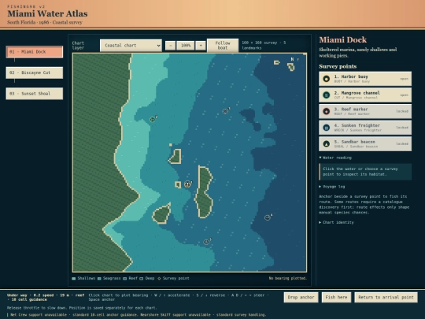Image resolution: width=425 pixels, height=319 pixels.
Task: Reset zoom using the 100% button
Action: 186,46
